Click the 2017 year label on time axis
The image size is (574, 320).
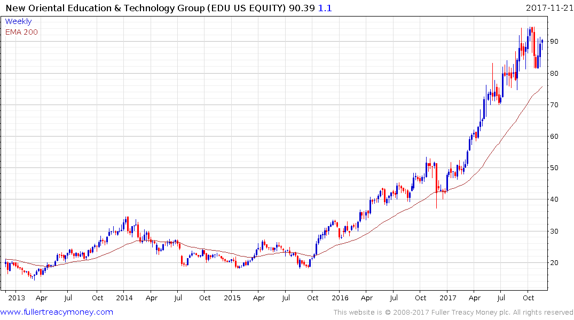pyautogui.click(x=448, y=298)
